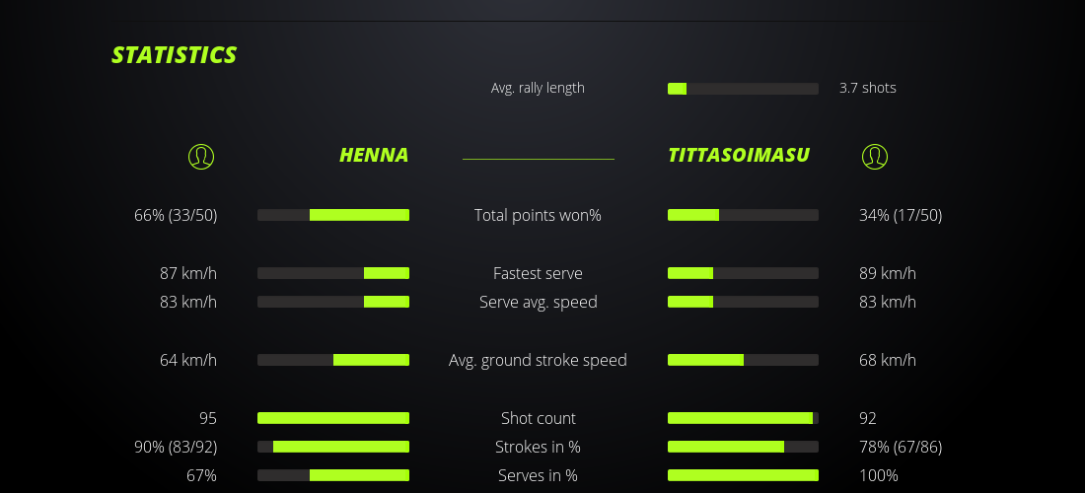
Task: Click the STATISTICS heading
Action: tap(175, 55)
